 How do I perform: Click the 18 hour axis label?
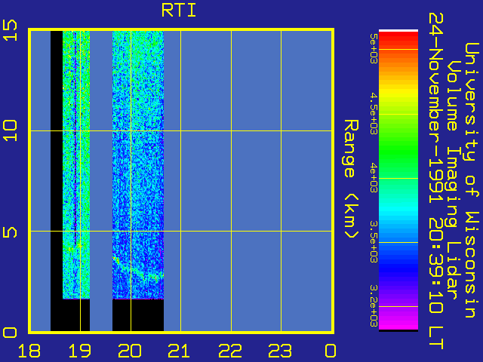[x=29, y=351]
